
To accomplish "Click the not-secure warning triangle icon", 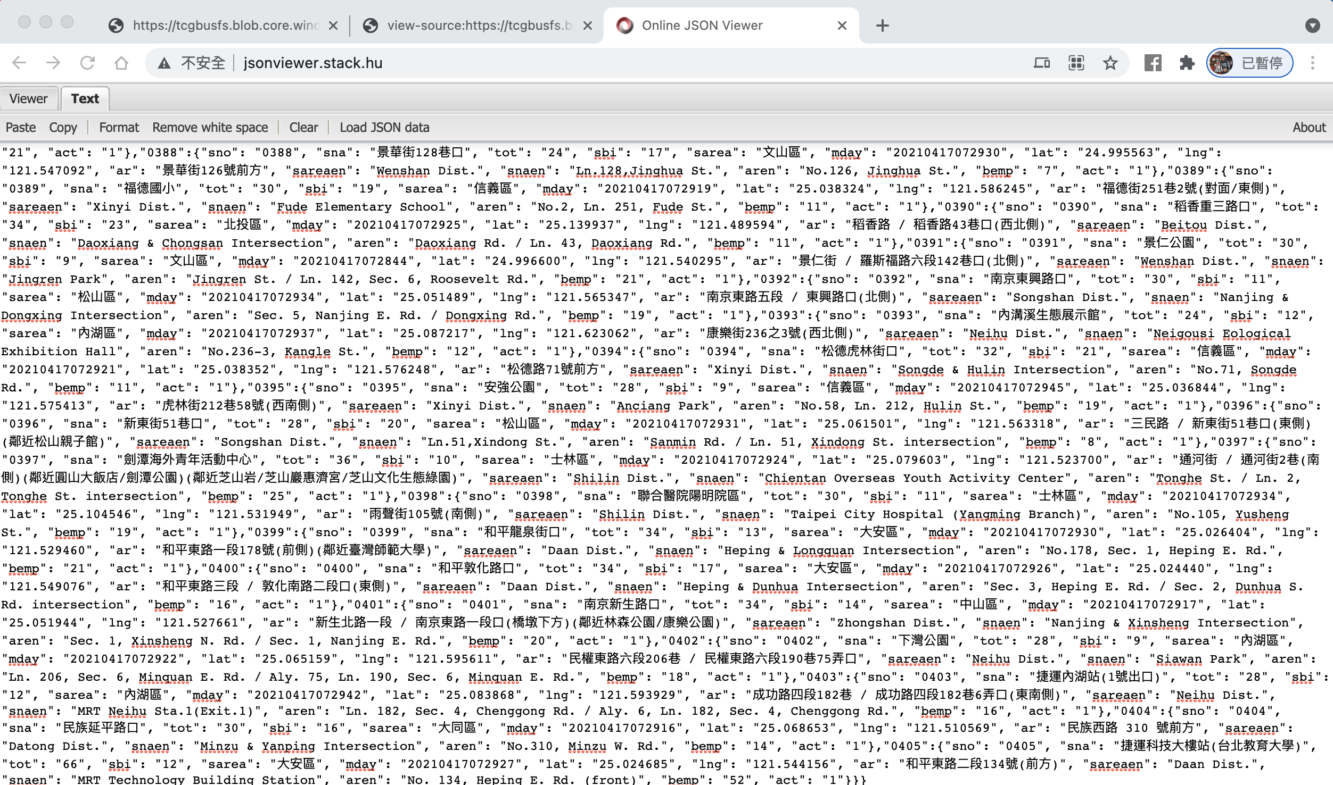I will pyautogui.click(x=164, y=63).
